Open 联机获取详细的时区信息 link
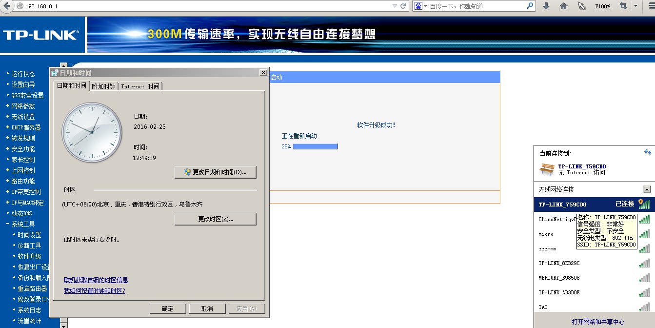The image size is (655, 328). (96, 280)
